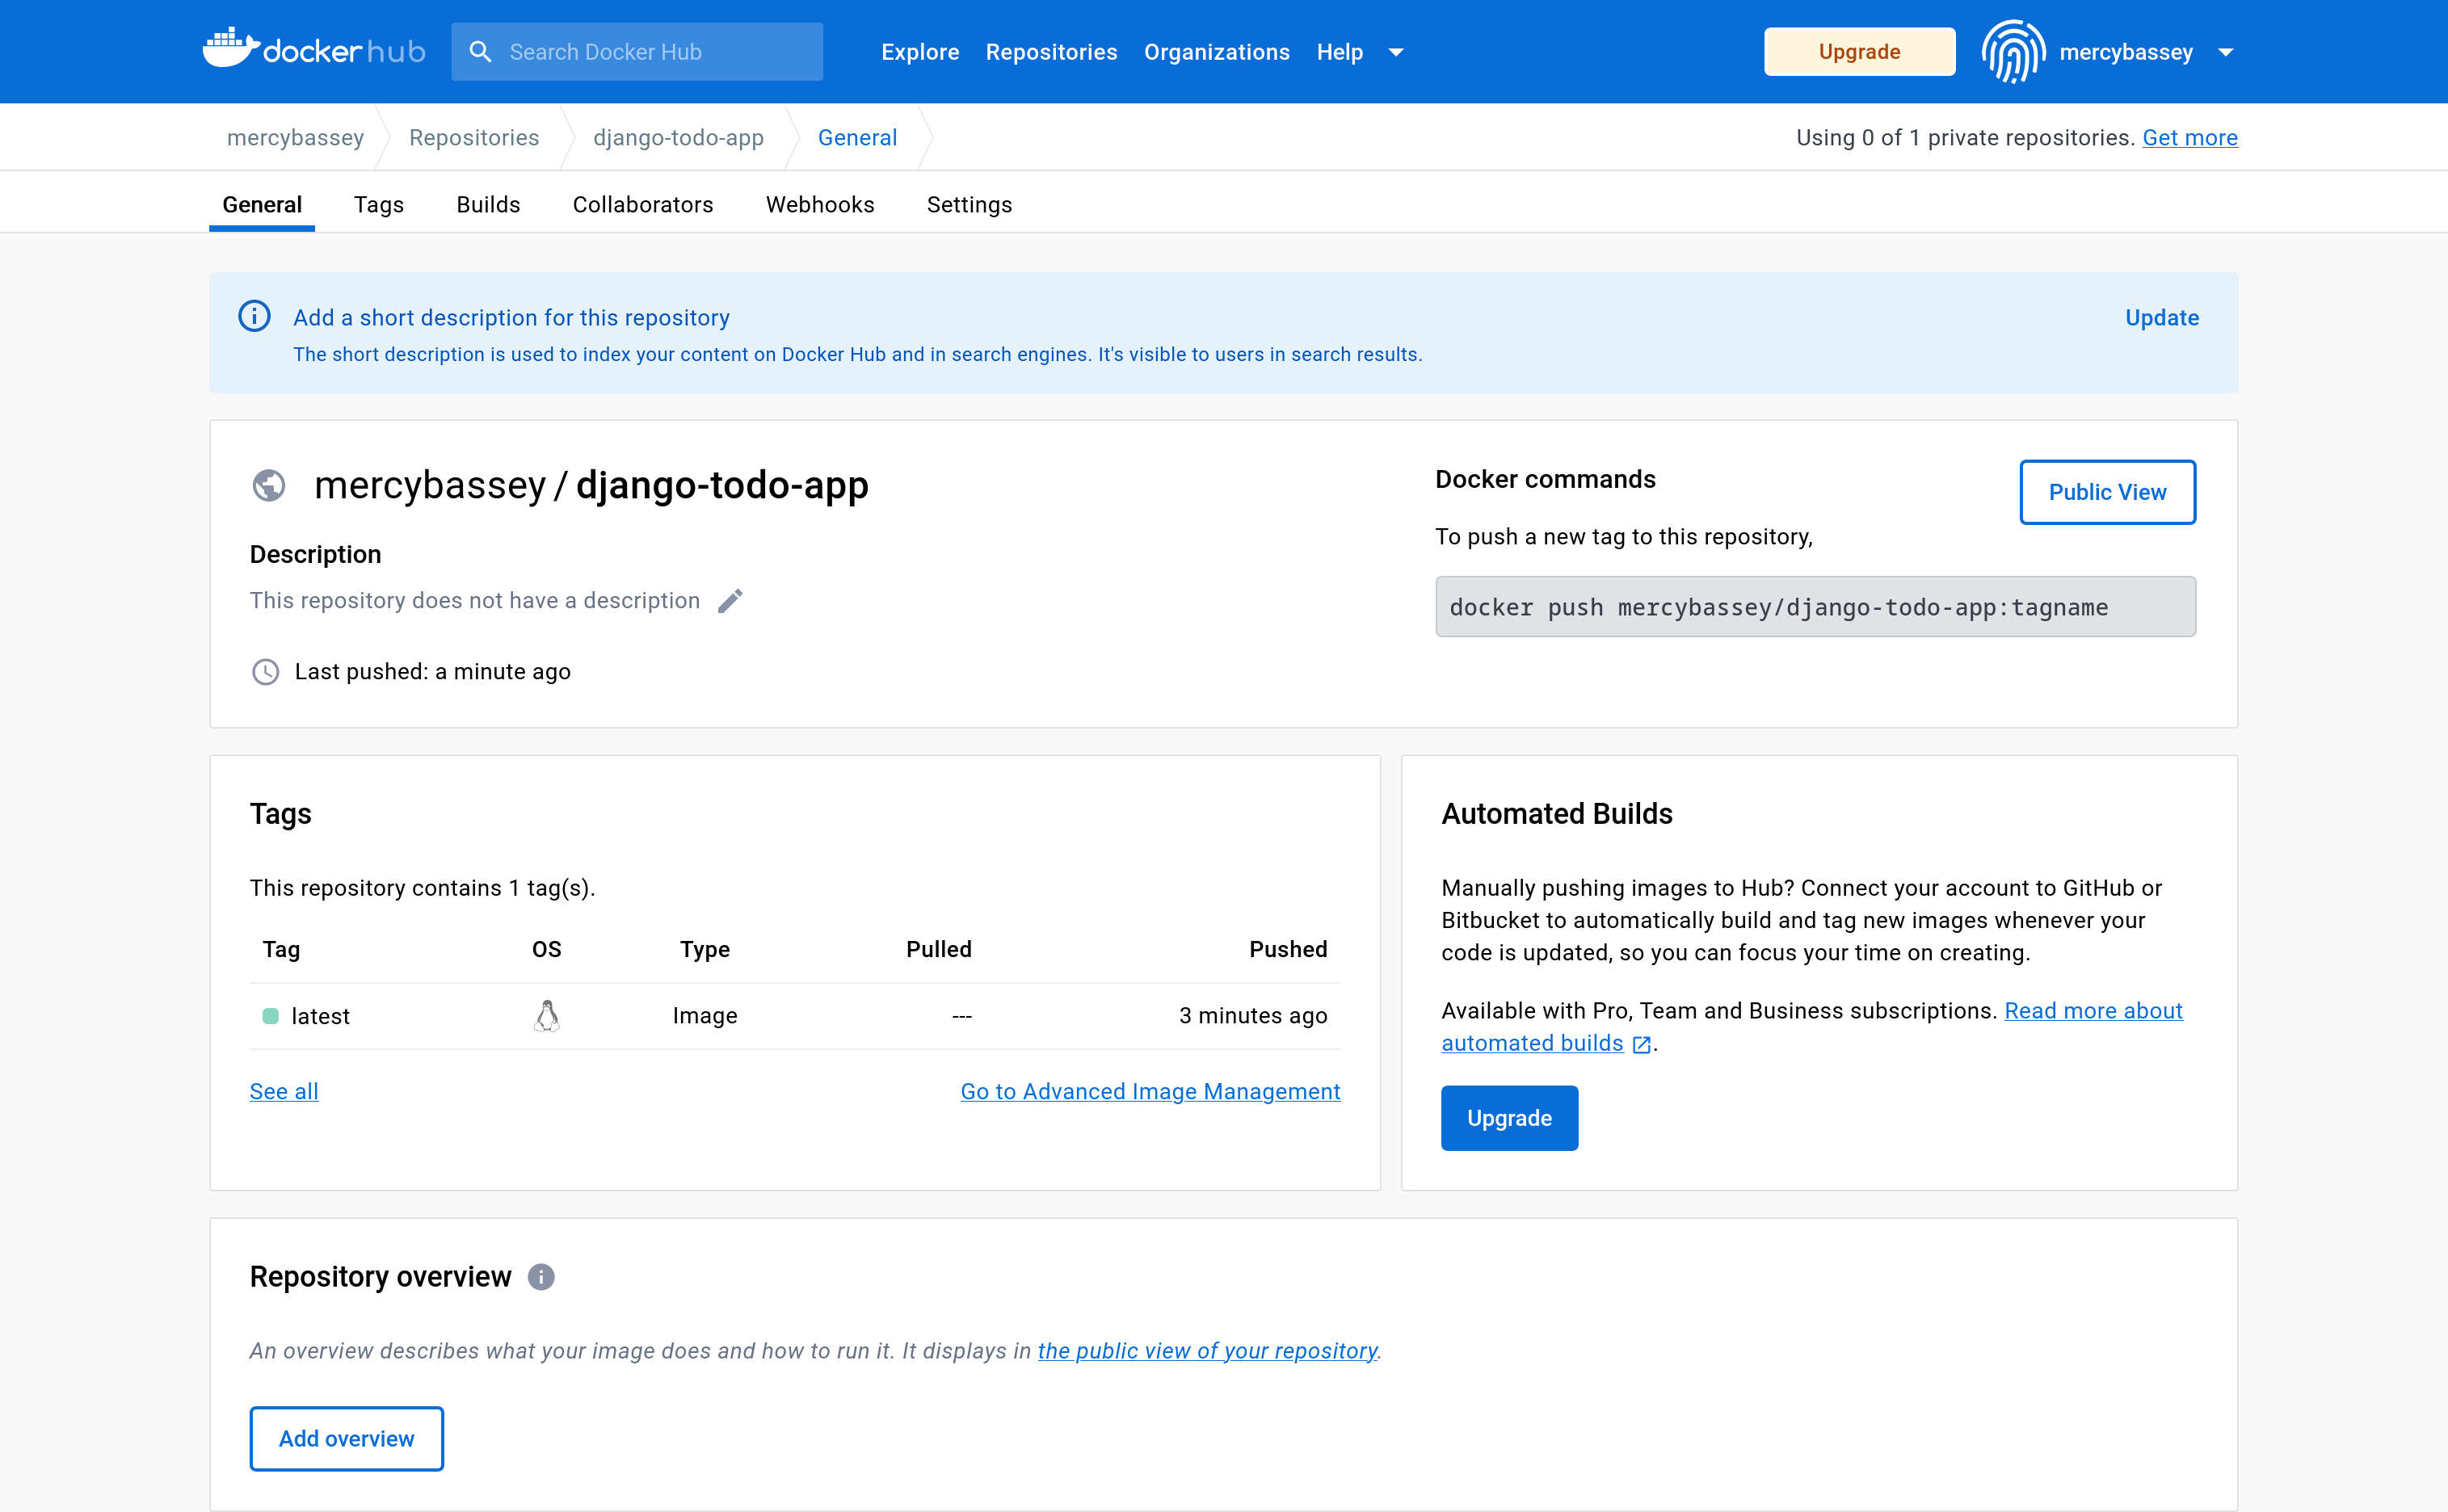Open the See all tags link
The height and width of the screenshot is (1512, 2448).
coord(284,1092)
